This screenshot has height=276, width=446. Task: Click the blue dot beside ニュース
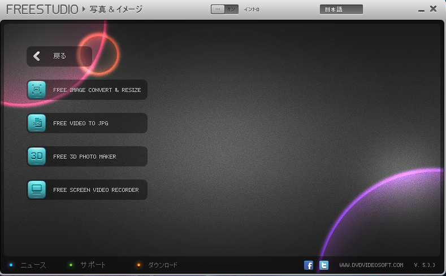[11, 265]
